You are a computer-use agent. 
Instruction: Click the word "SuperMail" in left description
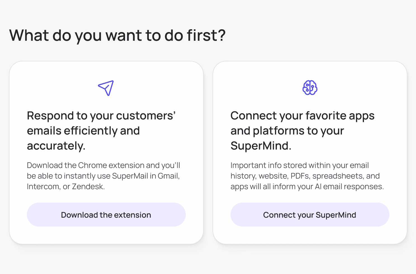pyautogui.click(x=130, y=176)
